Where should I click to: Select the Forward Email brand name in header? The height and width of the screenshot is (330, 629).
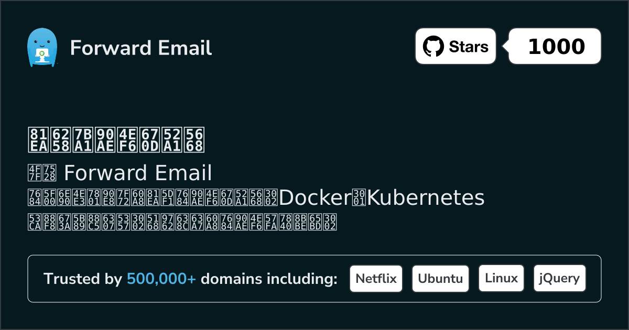click(141, 48)
